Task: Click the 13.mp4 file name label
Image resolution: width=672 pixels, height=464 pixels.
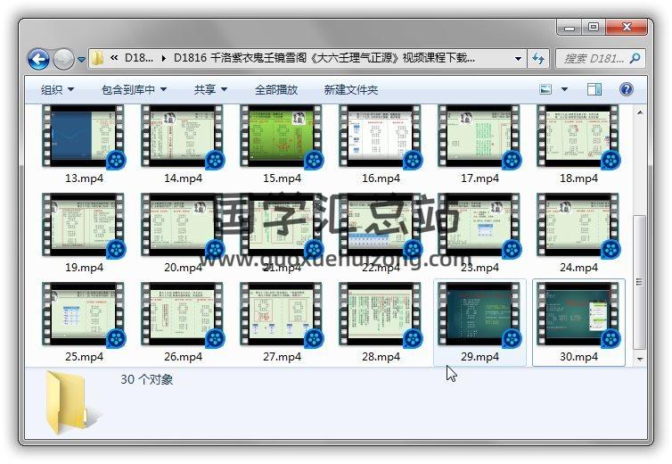Action: click(84, 178)
